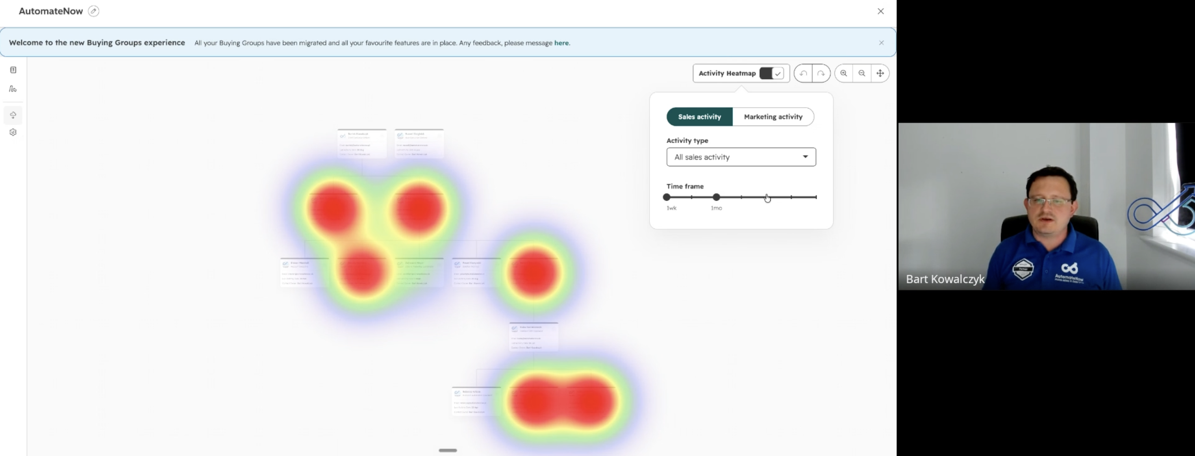Click the horizontal scrollbar handle at bottom
The image size is (1195, 456).
pyautogui.click(x=448, y=450)
